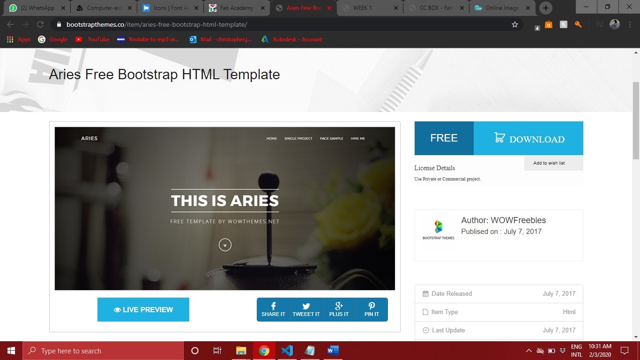Click the License Details heading

435,168
